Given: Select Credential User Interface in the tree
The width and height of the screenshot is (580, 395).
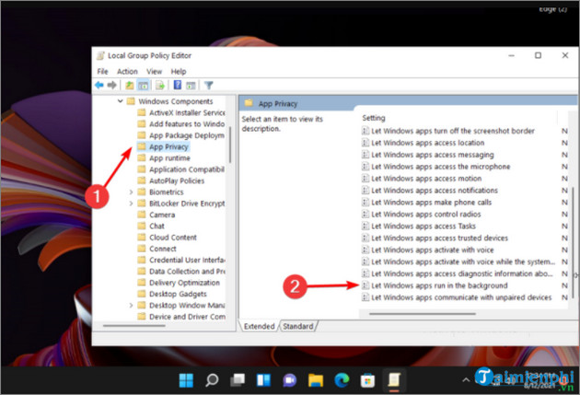Looking at the screenshot, I should [187, 260].
